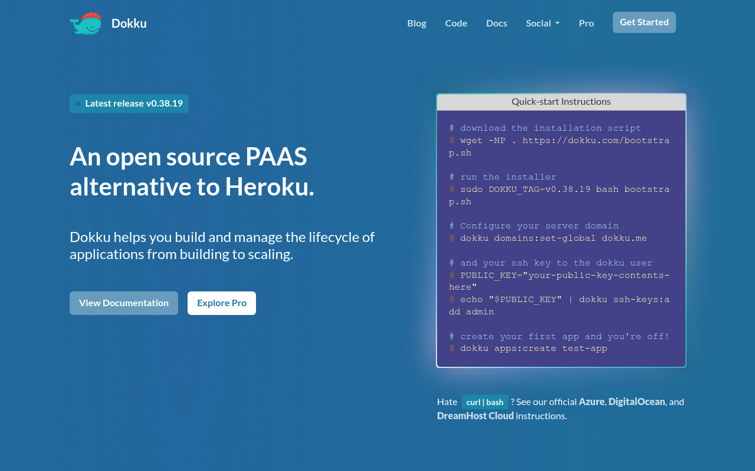Screen dimensions: 755x471
Task: Click the Dokku brand name
Action: click(x=129, y=24)
